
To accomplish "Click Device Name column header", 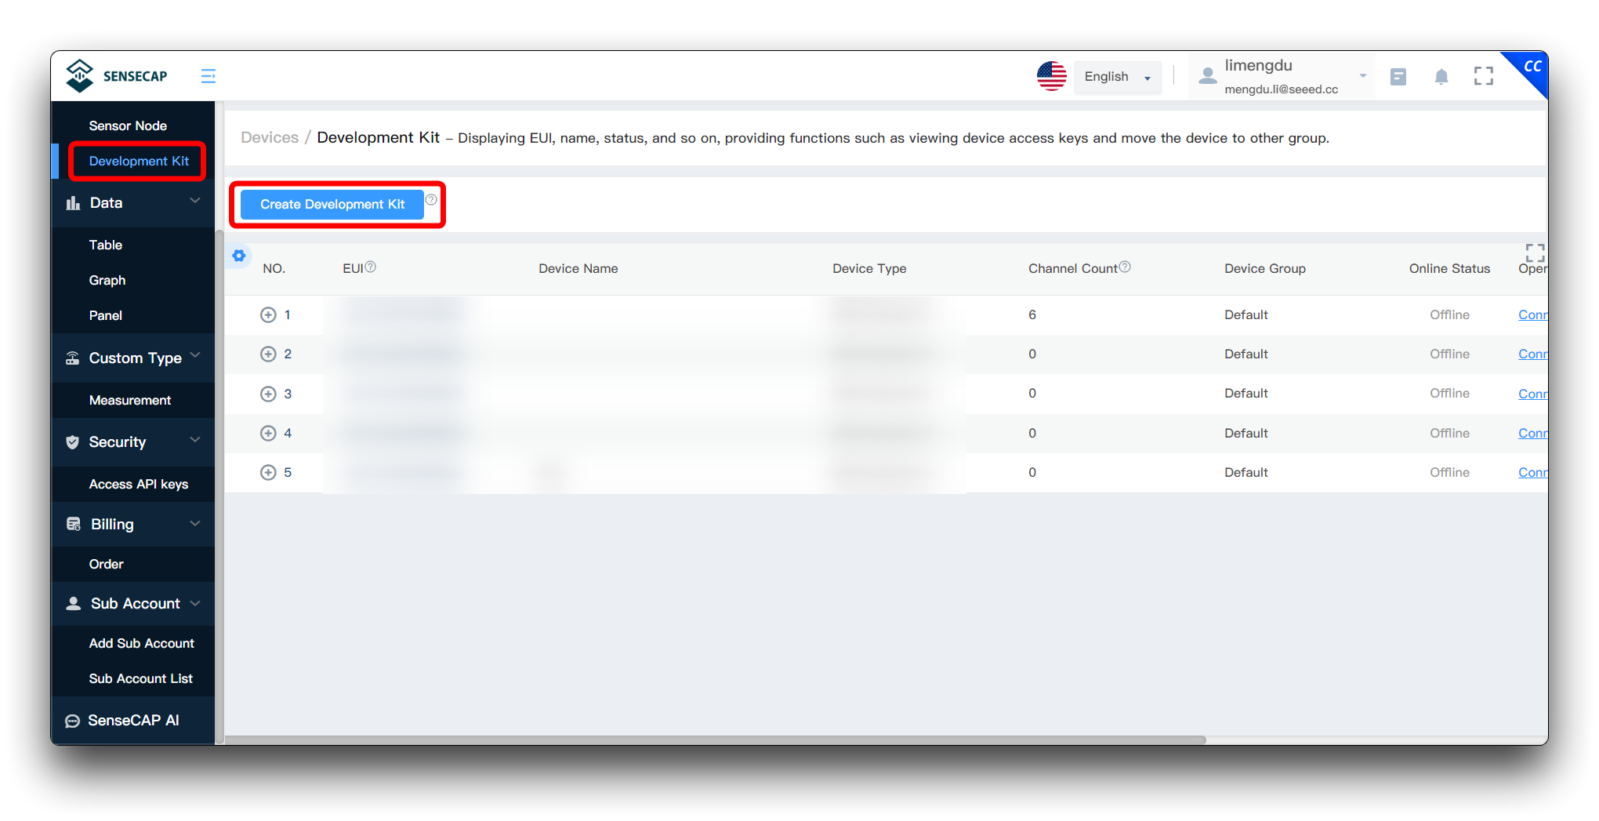I will click(x=578, y=268).
